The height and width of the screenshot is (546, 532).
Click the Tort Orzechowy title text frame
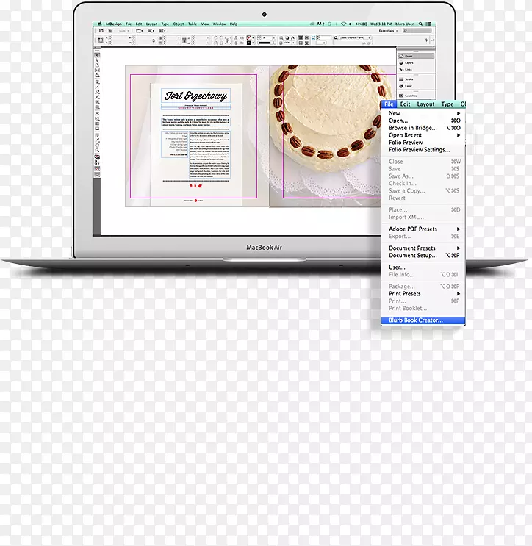(x=195, y=96)
